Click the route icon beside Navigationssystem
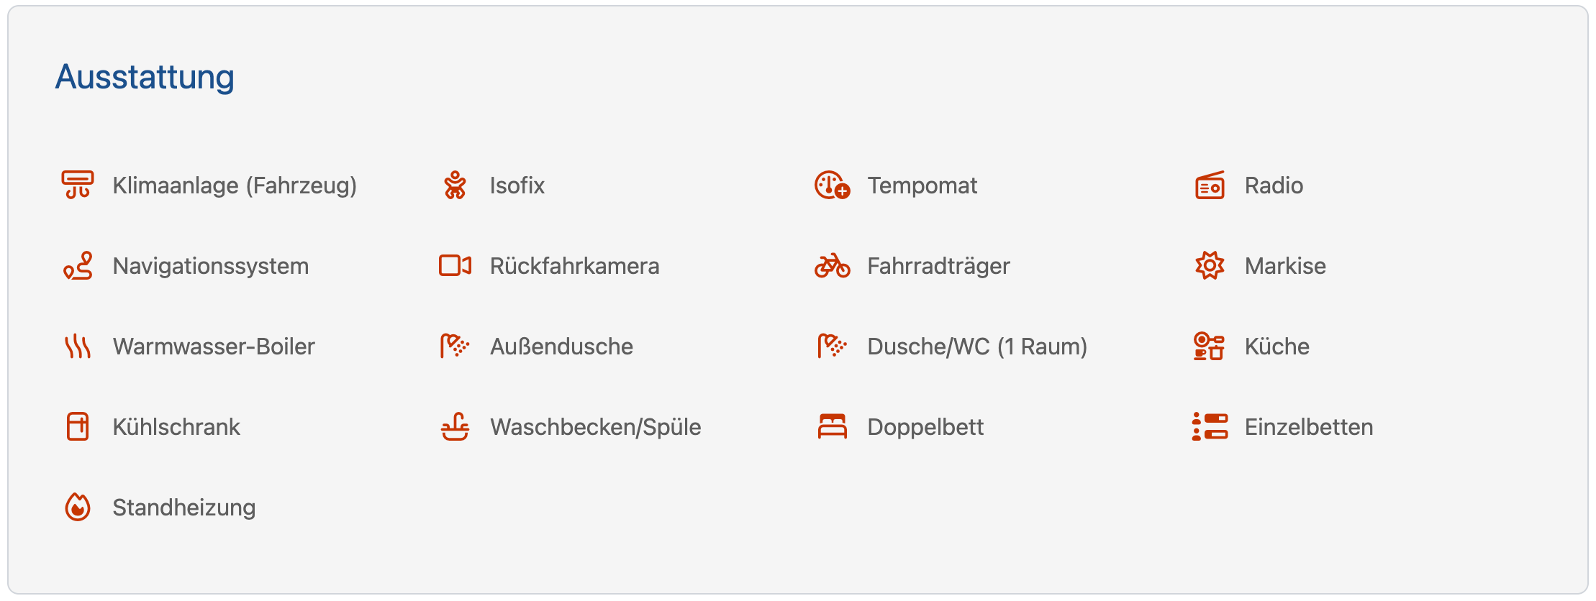1596x601 pixels. pyautogui.click(x=78, y=265)
